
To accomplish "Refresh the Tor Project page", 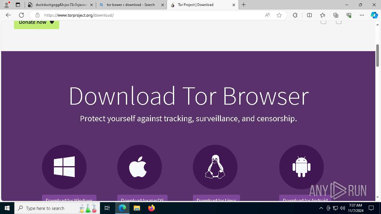I will point(21,15).
